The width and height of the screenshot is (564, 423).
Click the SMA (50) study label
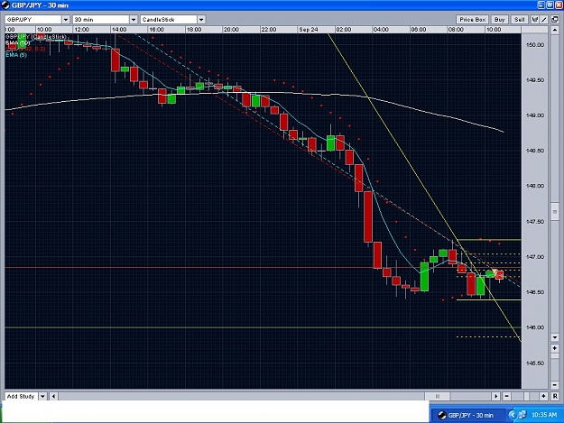click(17, 42)
